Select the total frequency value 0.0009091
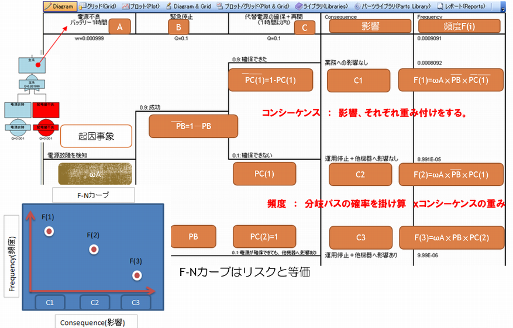This screenshot has width=513, height=328. tap(429, 38)
